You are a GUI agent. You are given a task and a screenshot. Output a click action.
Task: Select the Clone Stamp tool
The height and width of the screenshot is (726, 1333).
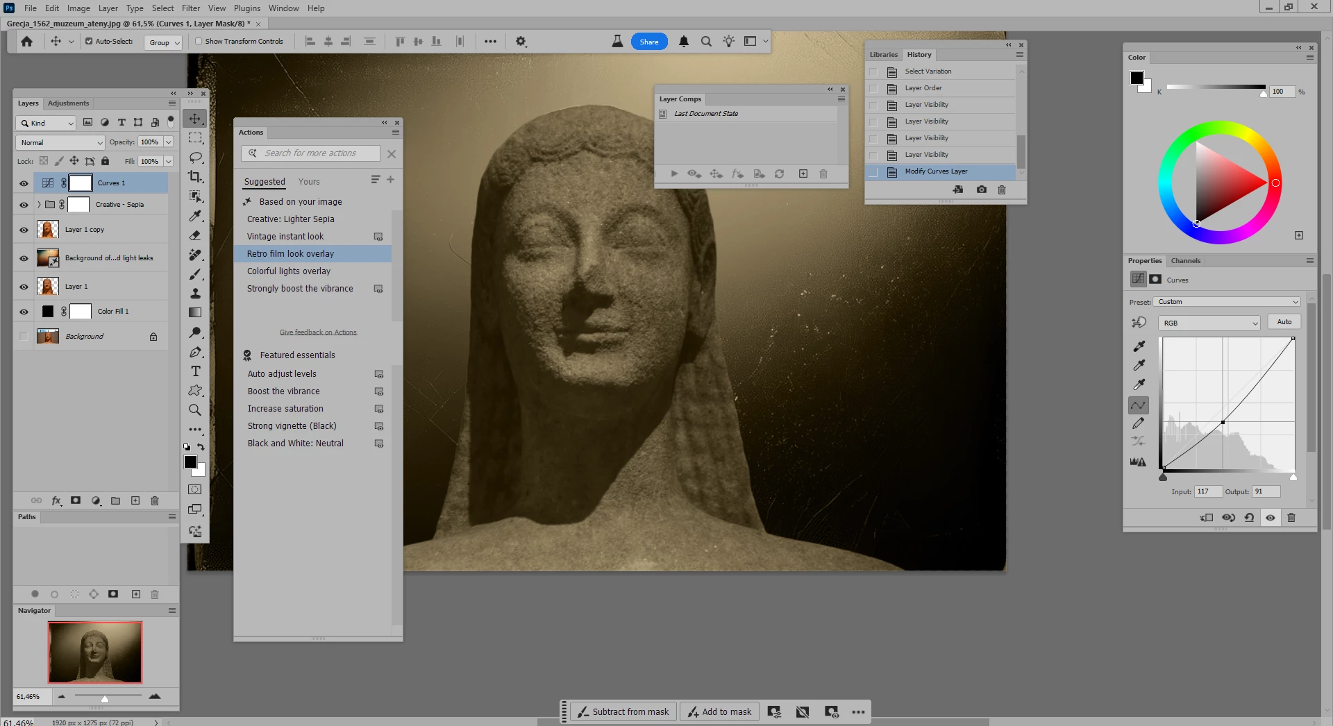195,294
